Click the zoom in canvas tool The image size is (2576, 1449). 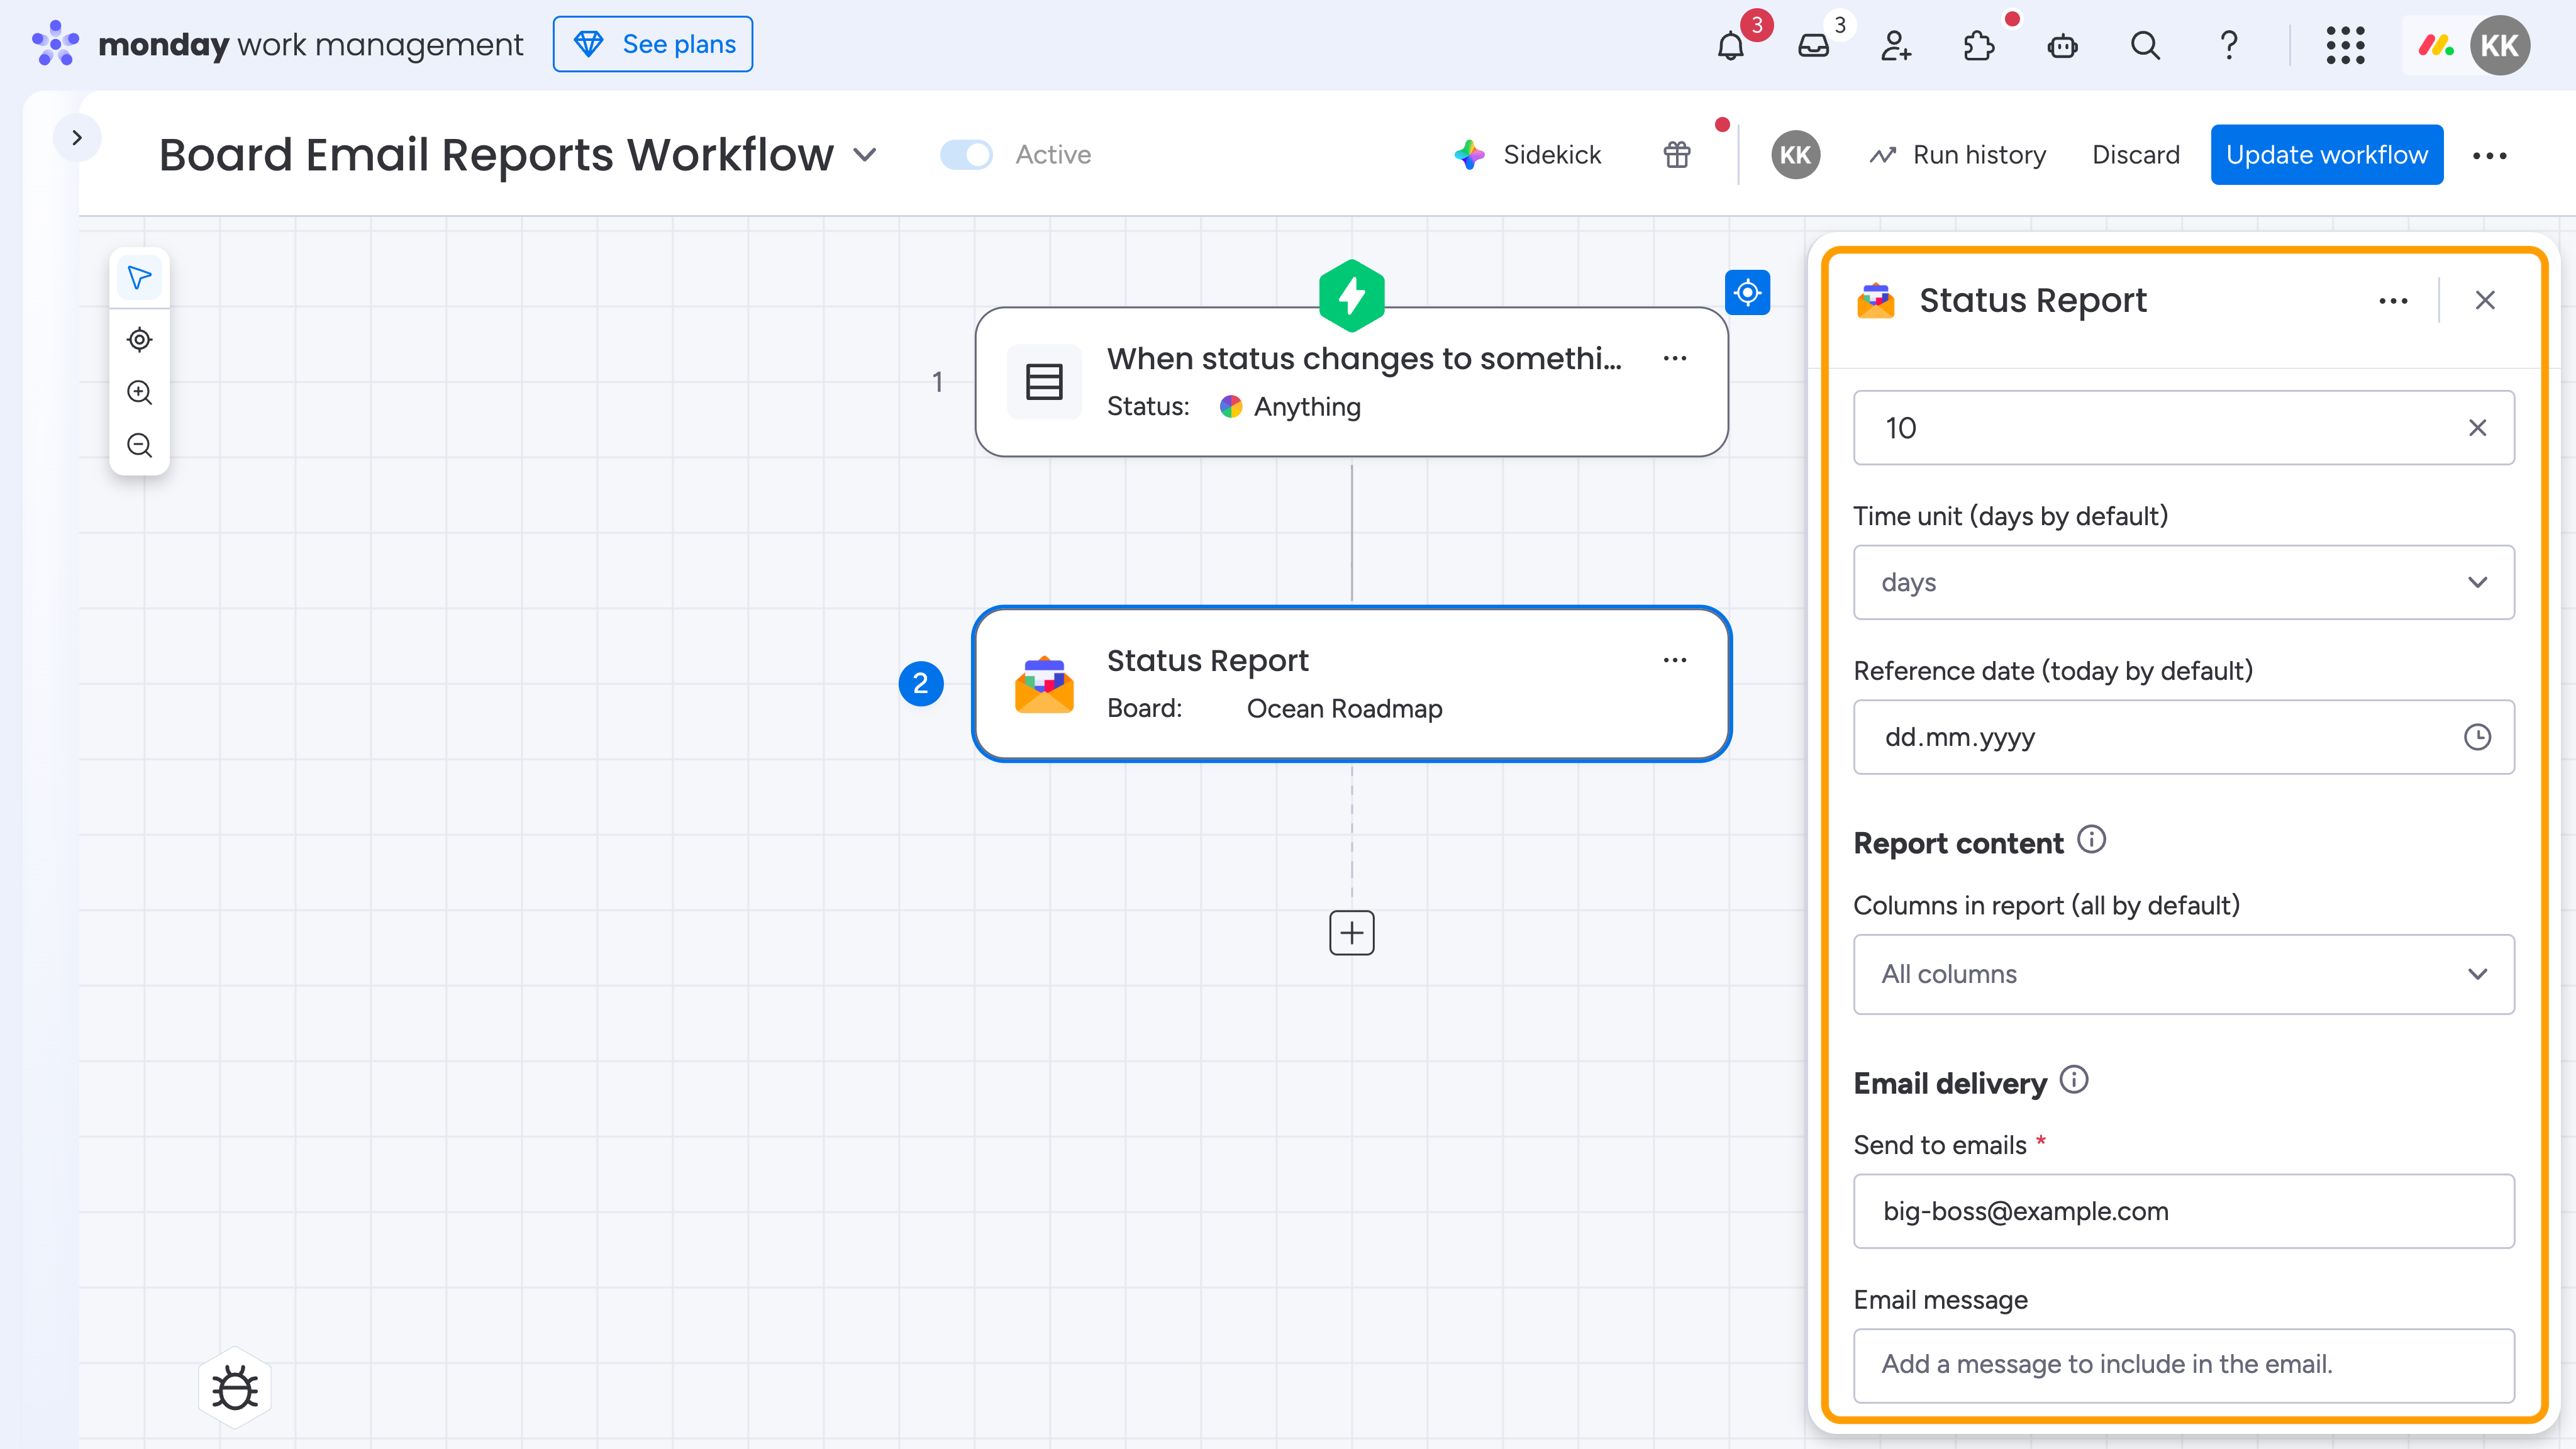click(140, 392)
